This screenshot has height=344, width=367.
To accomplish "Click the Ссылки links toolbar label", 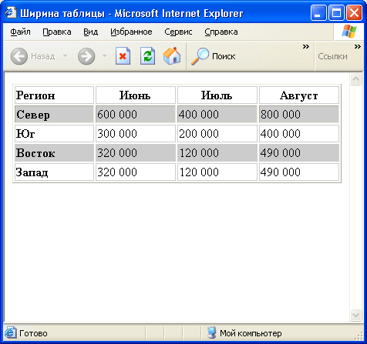I will pos(332,56).
